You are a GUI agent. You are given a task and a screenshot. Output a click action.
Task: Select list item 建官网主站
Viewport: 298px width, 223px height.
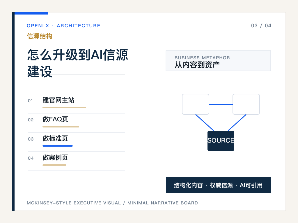[58, 100]
